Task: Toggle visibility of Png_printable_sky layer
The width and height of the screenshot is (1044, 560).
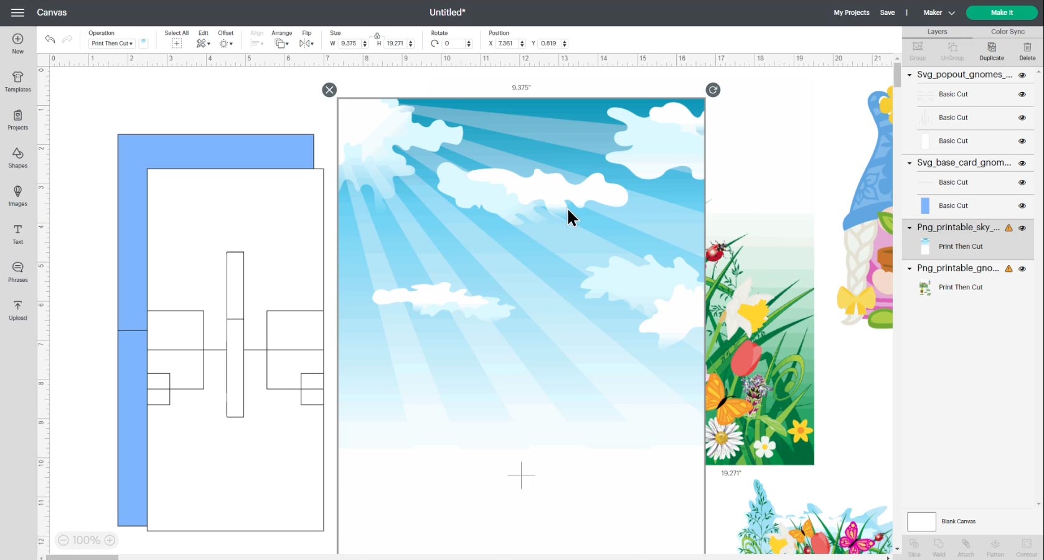Action: pyautogui.click(x=1022, y=228)
